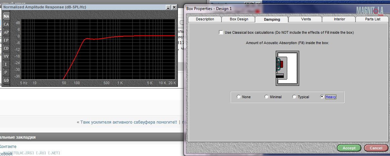Switch to the CA graph button
390x156 pixels.
click(6, 24)
